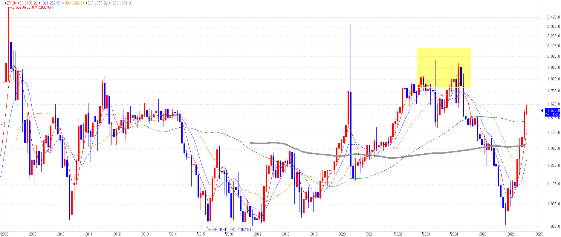This screenshot has width=561, height=237.
Task: Click the 2019 year label on time axis
Action: coord(314,234)
